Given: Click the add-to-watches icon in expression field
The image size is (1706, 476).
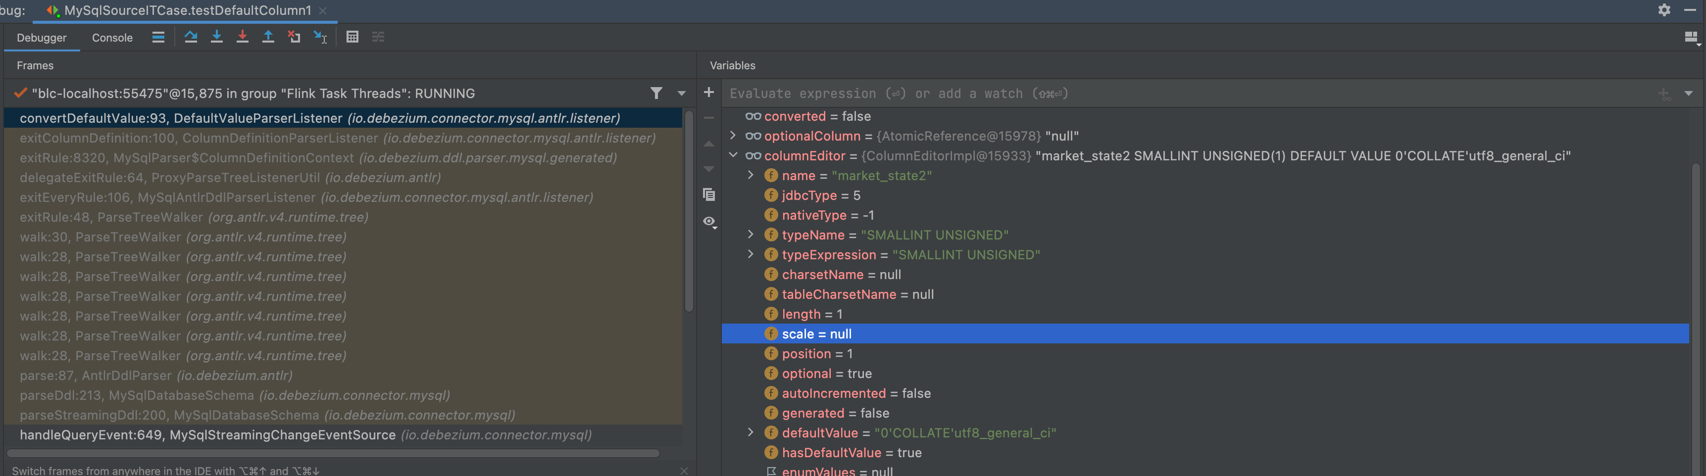Looking at the screenshot, I should point(1663,94).
